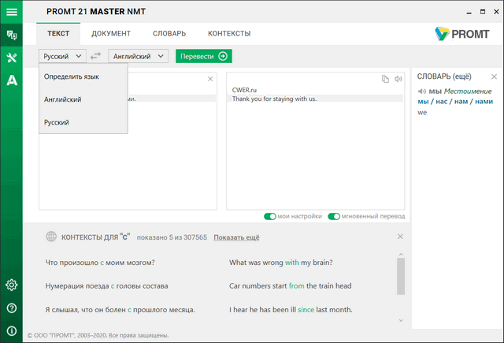Collapse the Русский source language dropdown
The height and width of the screenshot is (343, 504).
(62, 56)
